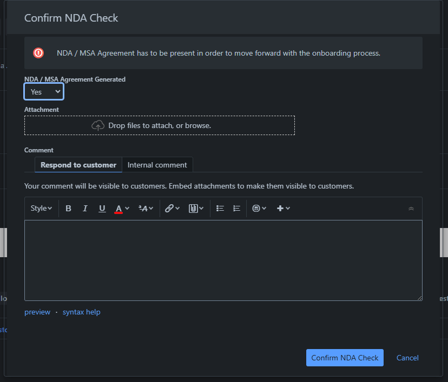Open more text formatting options (aA)
448x382 pixels.
[146, 209]
